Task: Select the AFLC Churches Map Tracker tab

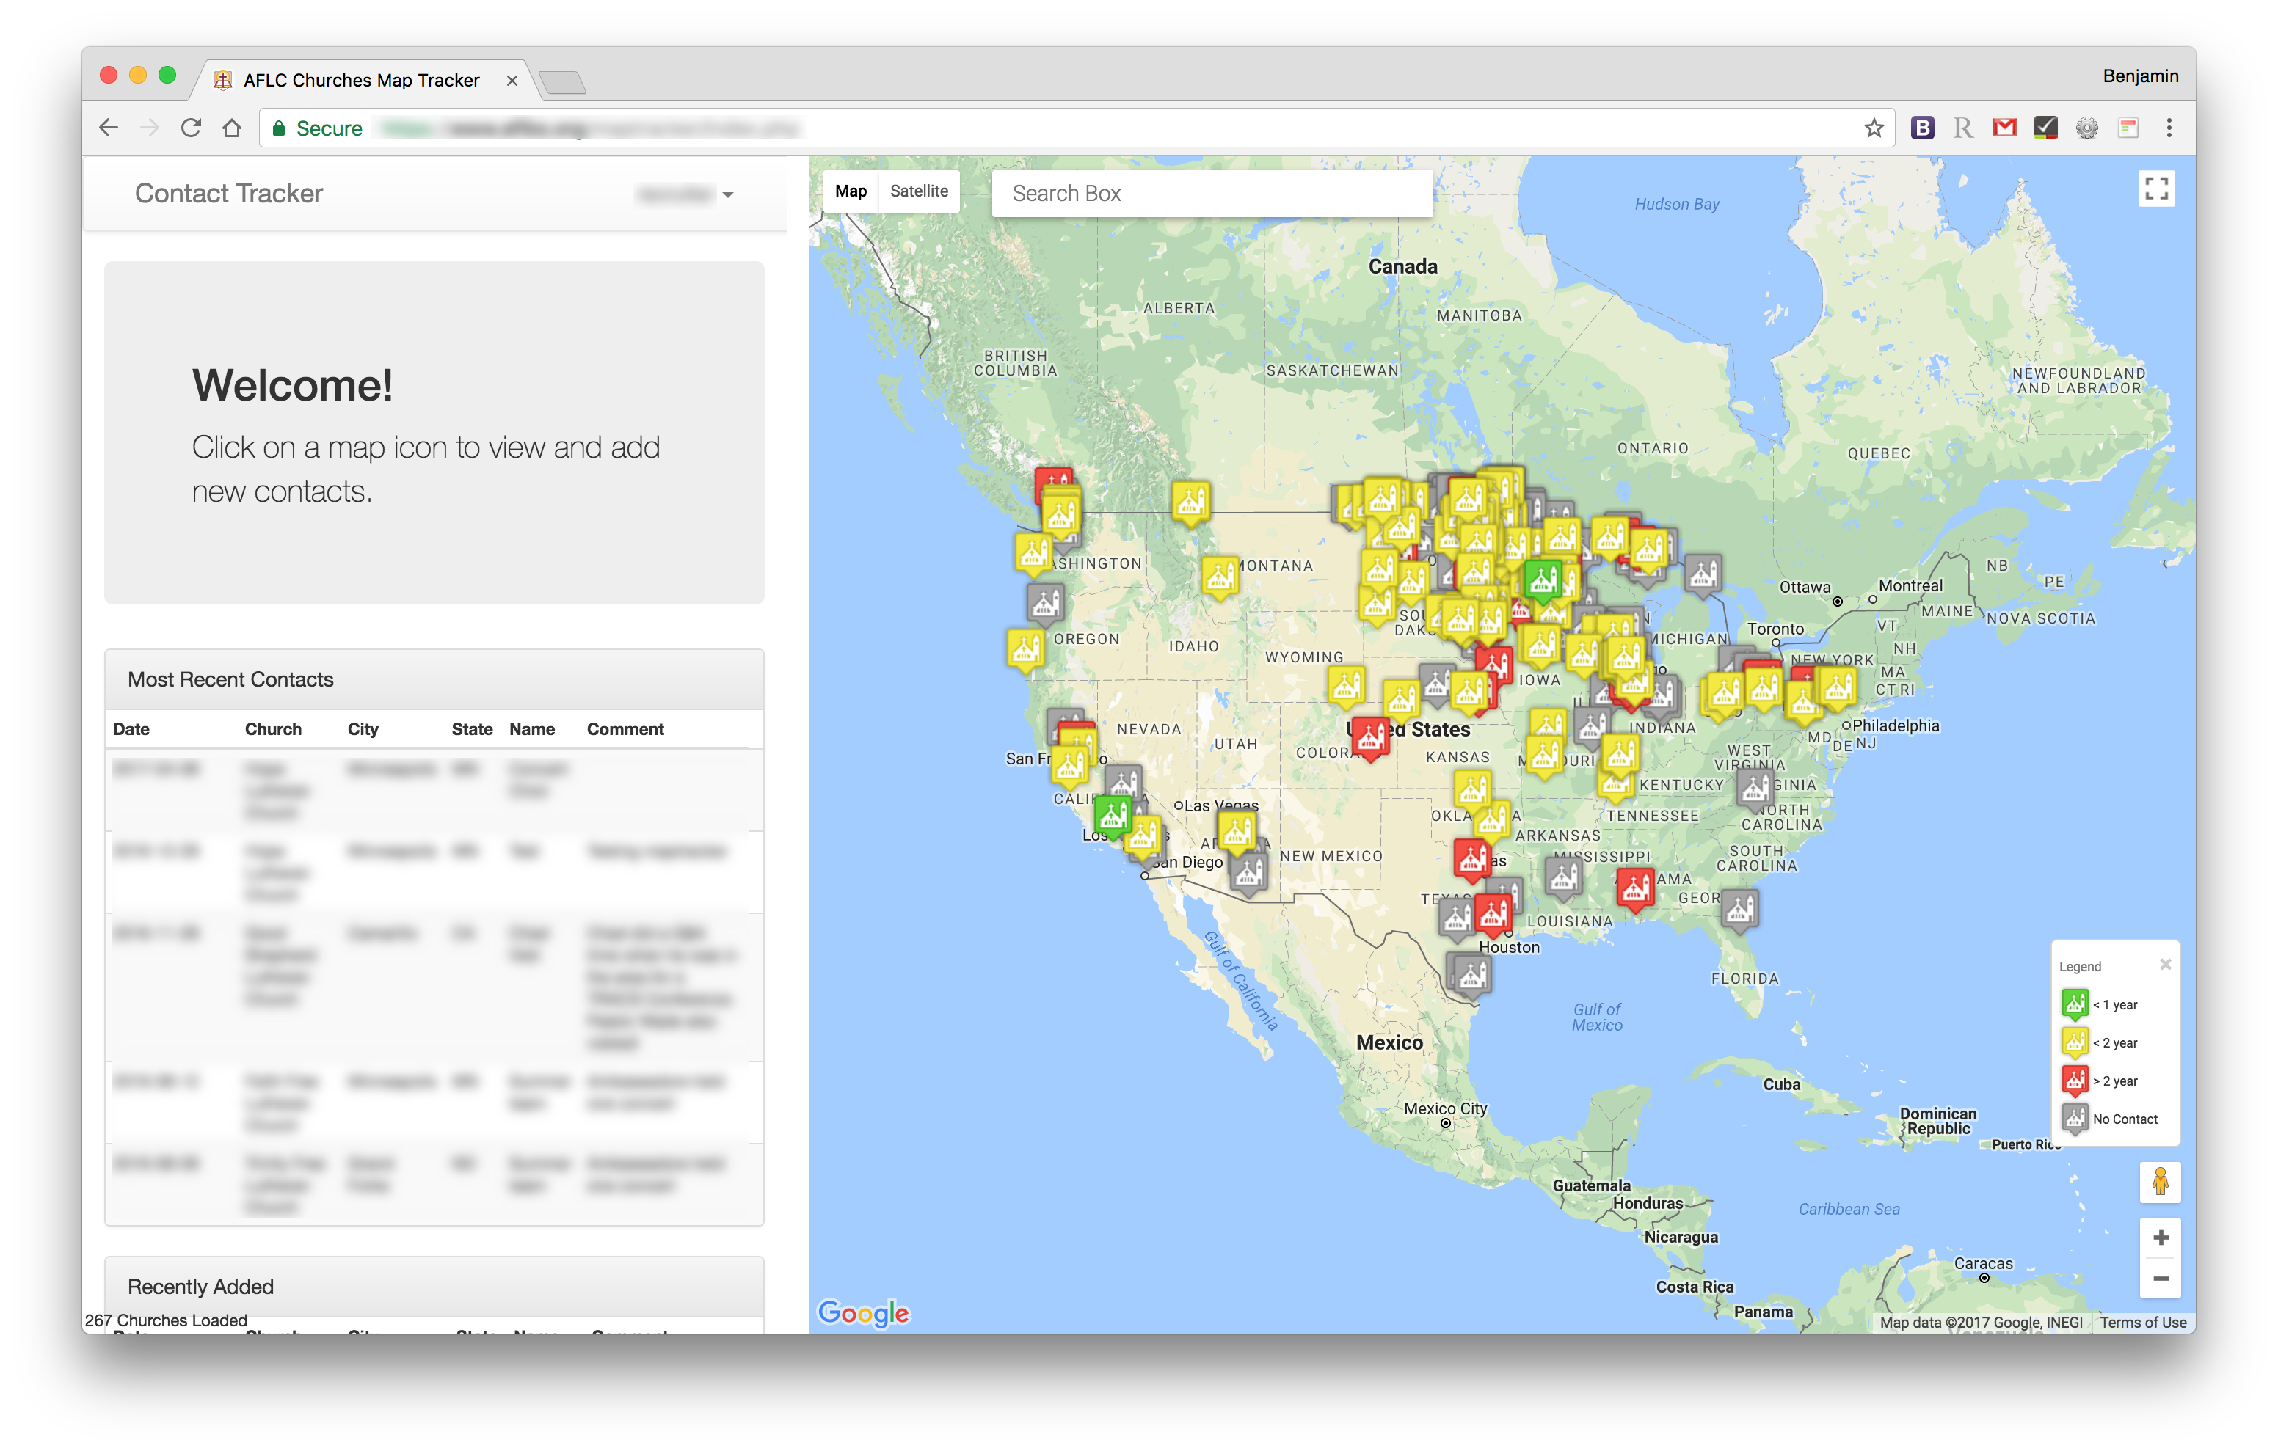Action: pyautogui.click(x=363, y=81)
